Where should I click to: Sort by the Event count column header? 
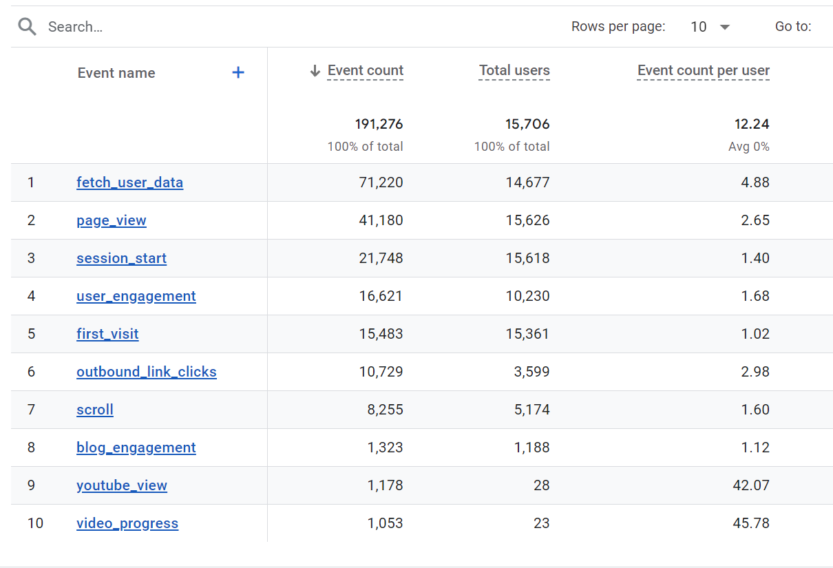pyautogui.click(x=366, y=71)
